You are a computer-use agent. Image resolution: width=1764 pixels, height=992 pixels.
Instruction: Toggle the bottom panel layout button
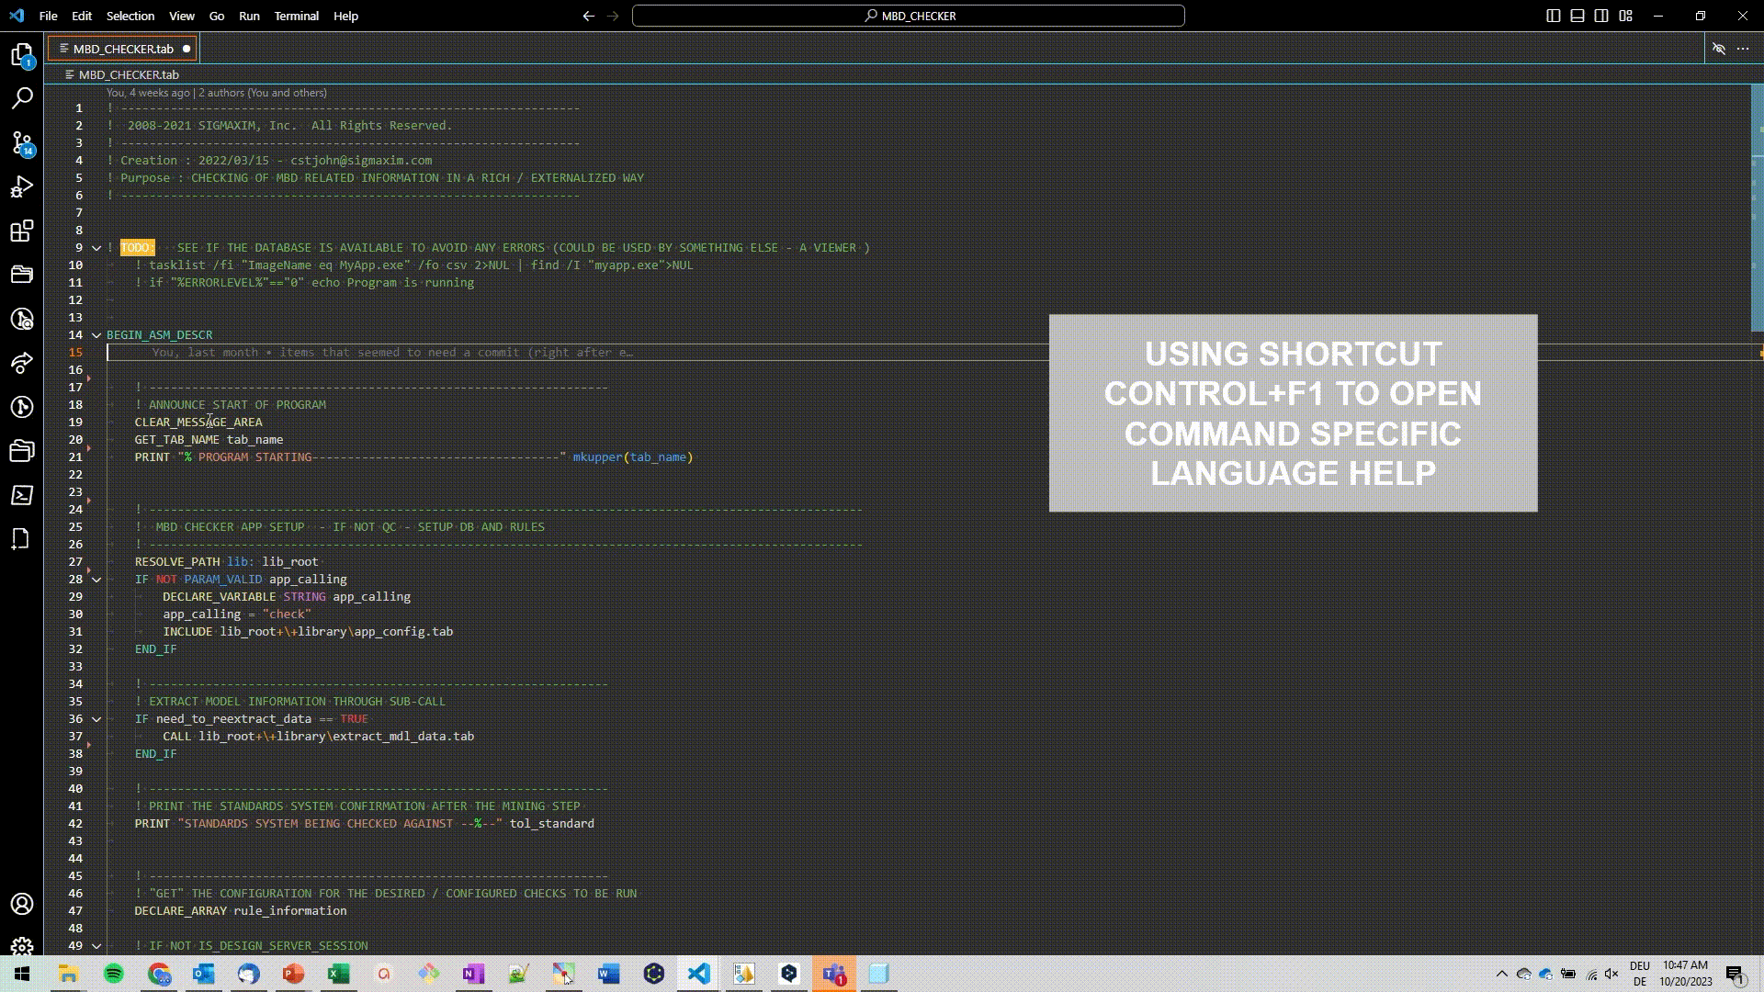(x=1577, y=16)
